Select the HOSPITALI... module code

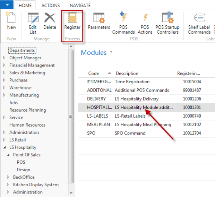[100, 107]
